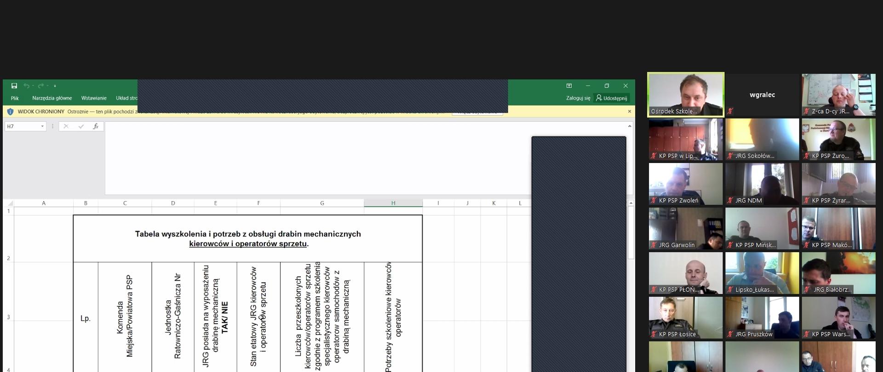Click the formula bar Enter checkmark icon
The image size is (883, 372).
click(81, 126)
